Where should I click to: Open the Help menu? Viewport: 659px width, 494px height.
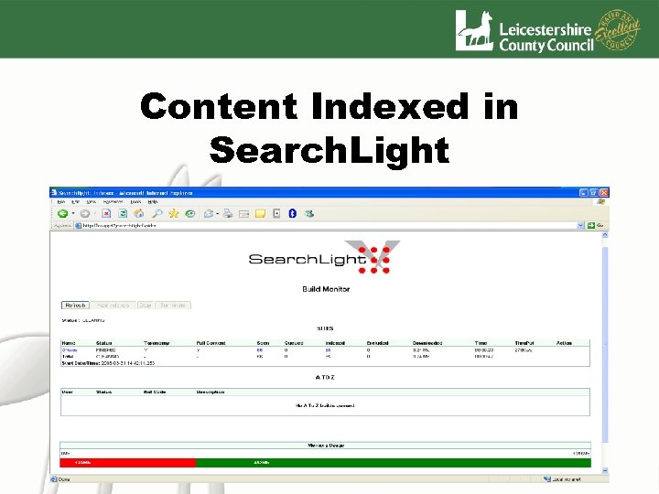coord(153,202)
